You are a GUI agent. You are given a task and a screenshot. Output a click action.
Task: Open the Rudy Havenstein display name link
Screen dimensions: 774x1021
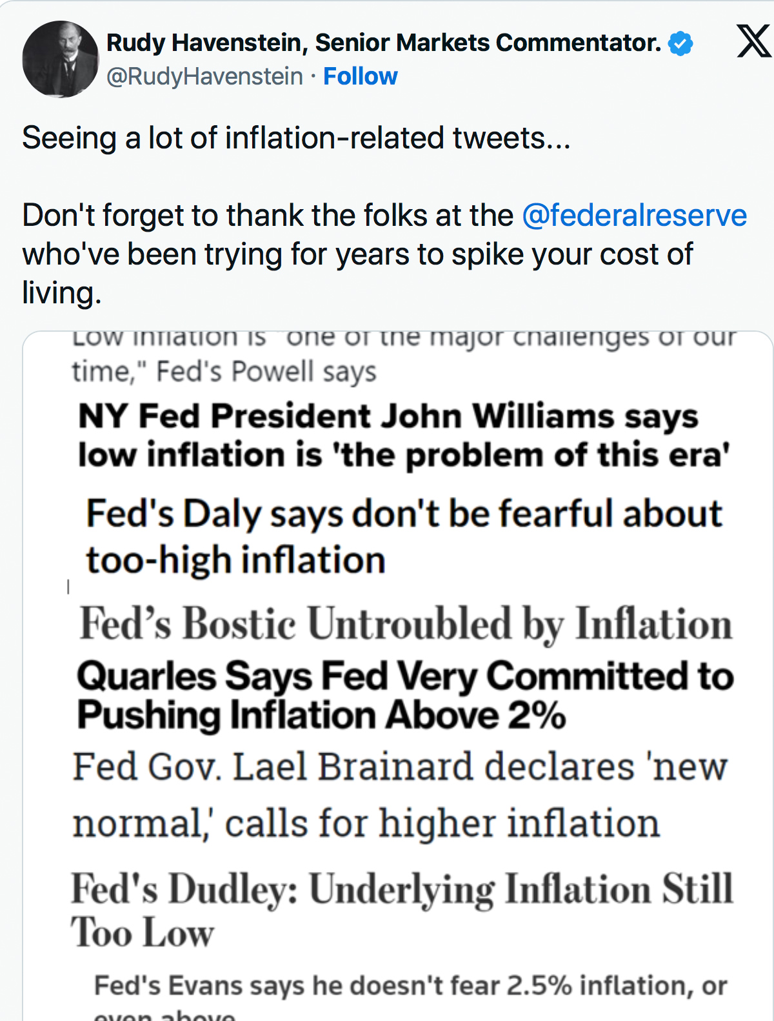(383, 43)
